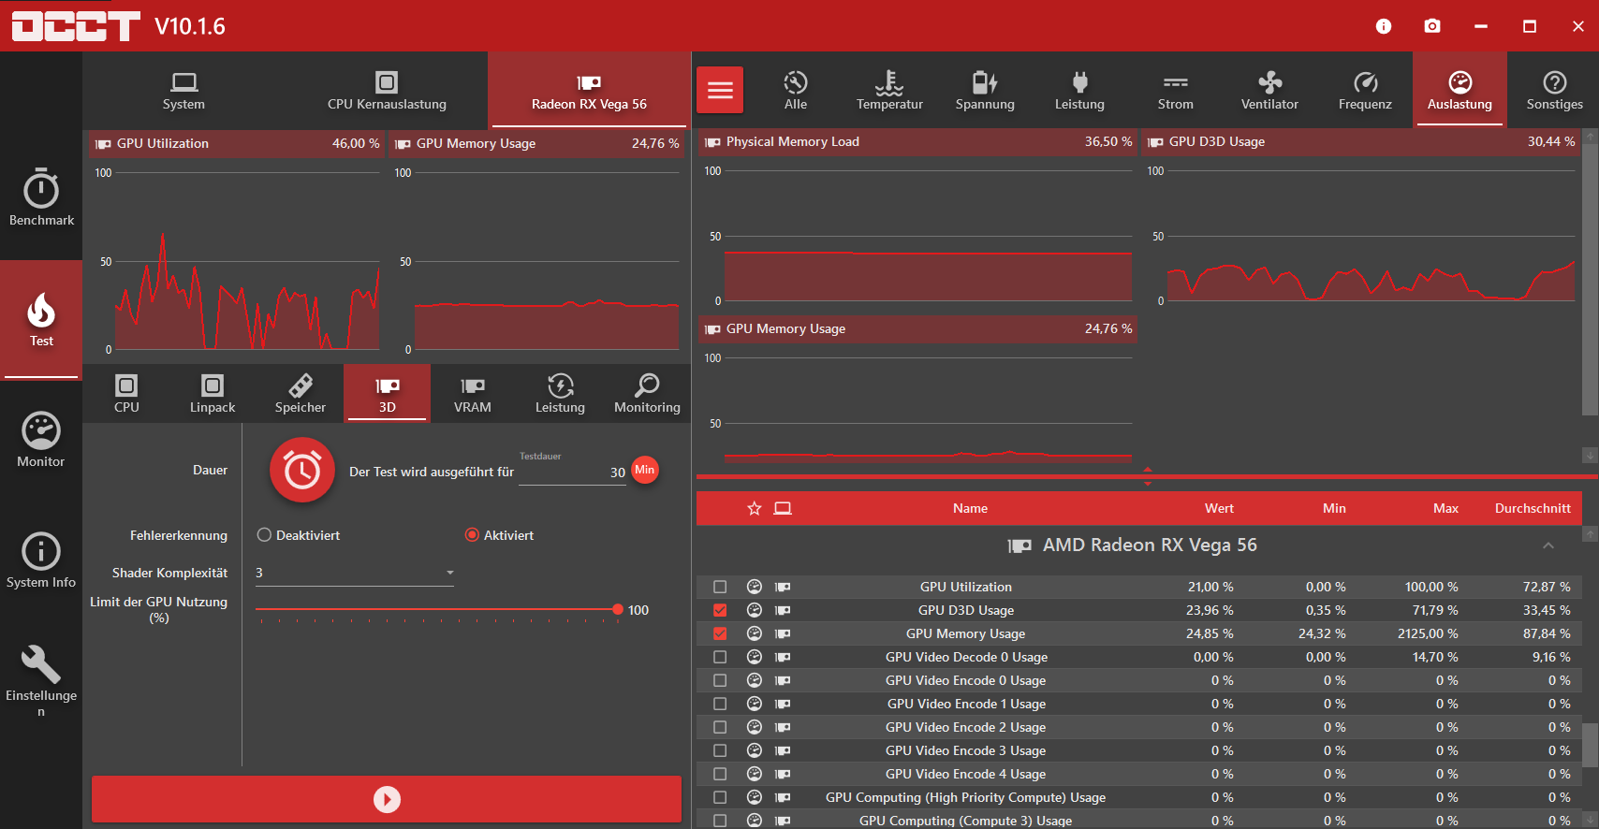This screenshot has width=1599, height=829.
Task: Open the Shader Komplexität dropdown
Action: (x=355, y=573)
